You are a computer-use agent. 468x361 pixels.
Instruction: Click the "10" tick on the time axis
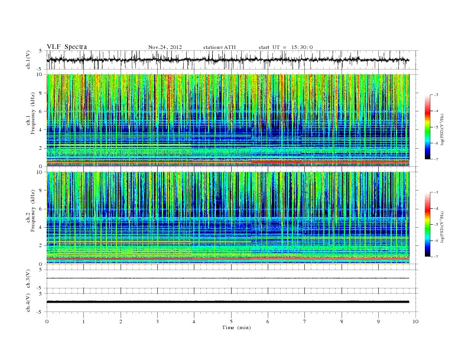415,321
